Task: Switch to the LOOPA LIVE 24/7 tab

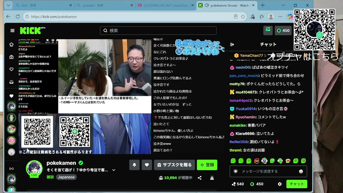Action: click(166, 5)
